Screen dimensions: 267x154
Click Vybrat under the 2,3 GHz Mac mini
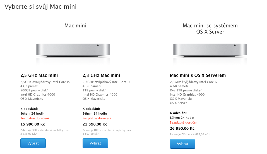click(x=95, y=143)
